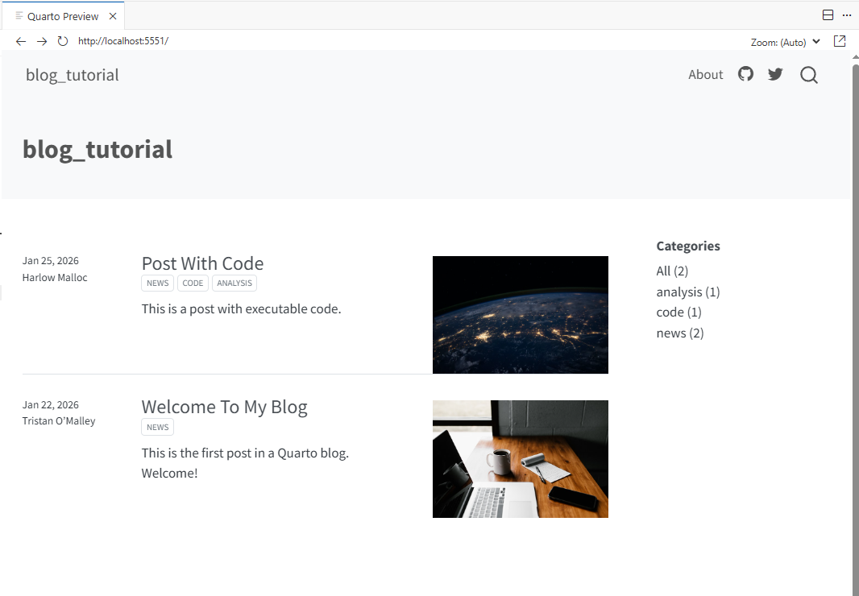Click the earth at night thumbnail
The image size is (859, 596).
point(520,315)
